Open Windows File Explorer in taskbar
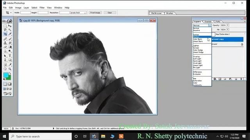The width and height of the screenshot is (250, 140). pos(103,136)
